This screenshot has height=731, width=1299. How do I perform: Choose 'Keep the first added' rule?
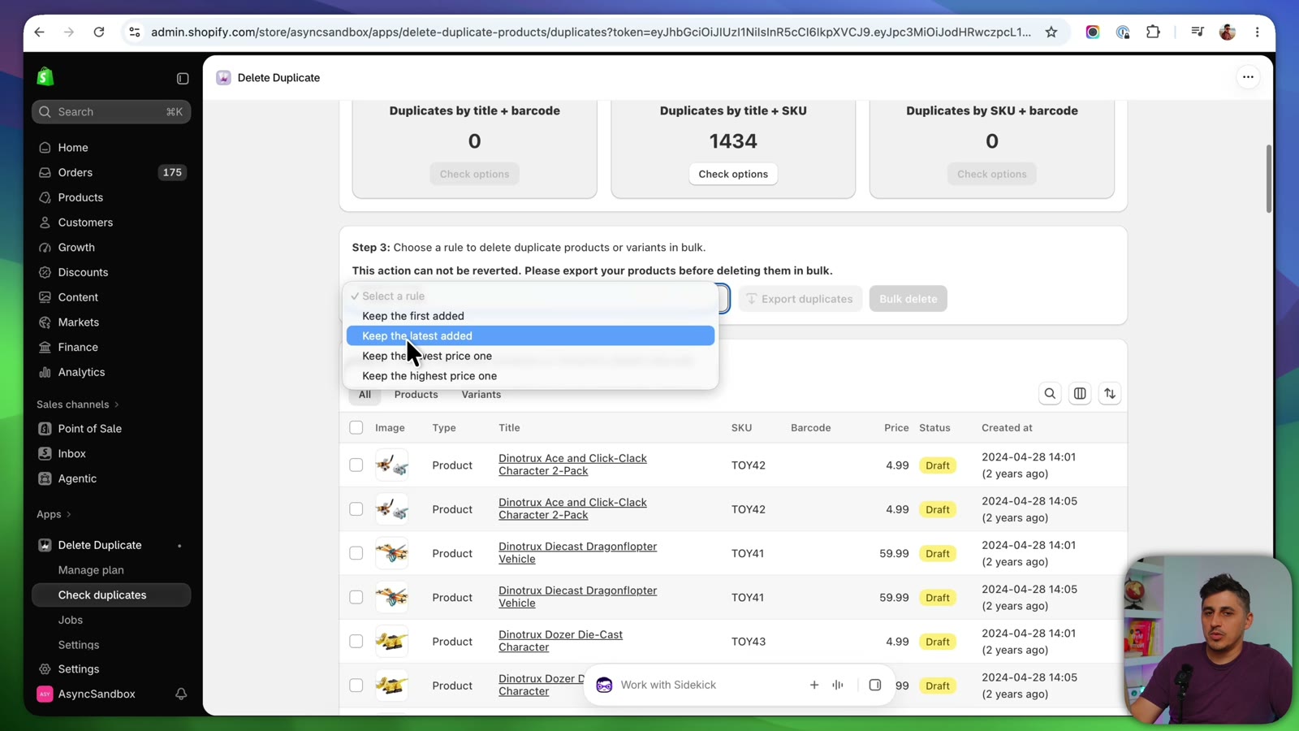tap(530, 316)
